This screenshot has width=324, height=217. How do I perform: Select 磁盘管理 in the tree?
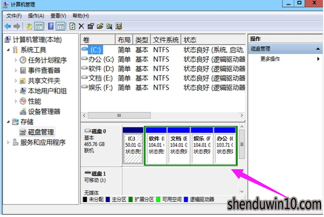click(x=41, y=132)
